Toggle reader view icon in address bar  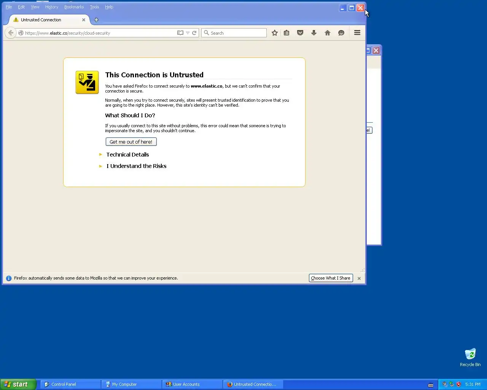(180, 33)
